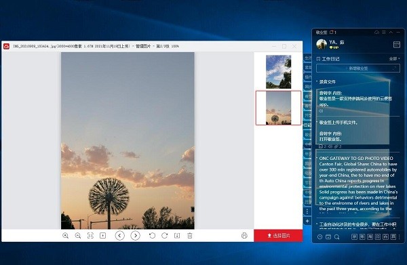Delete image with trash icon
Image resolution: width=407 pixels, height=265 pixels.
coord(190,236)
